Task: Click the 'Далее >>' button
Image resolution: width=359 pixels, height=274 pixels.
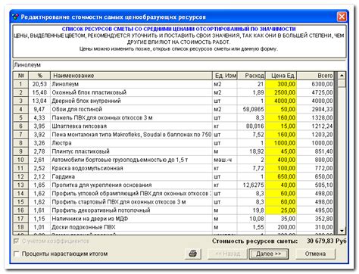Action: [269, 254]
